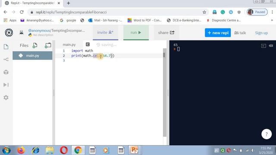Open the help question mark bubble

click(267, 134)
